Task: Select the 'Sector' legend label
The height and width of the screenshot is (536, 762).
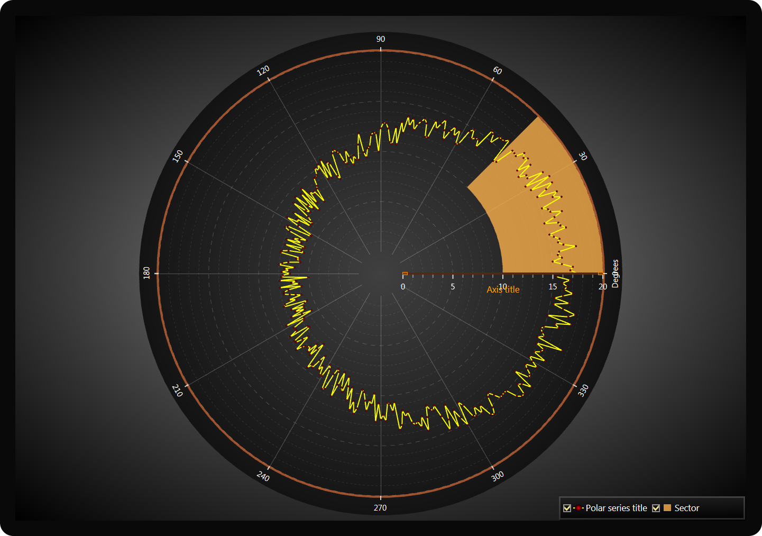Action: (686, 508)
